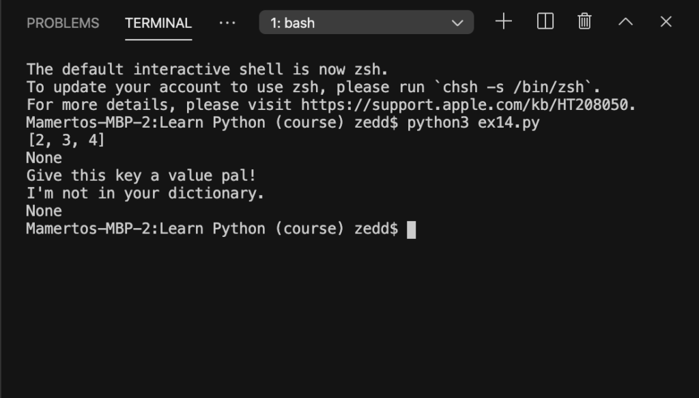Click 'The default interactive shell' message line
The height and width of the screenshot is (398, 699).
pos(208,69)
